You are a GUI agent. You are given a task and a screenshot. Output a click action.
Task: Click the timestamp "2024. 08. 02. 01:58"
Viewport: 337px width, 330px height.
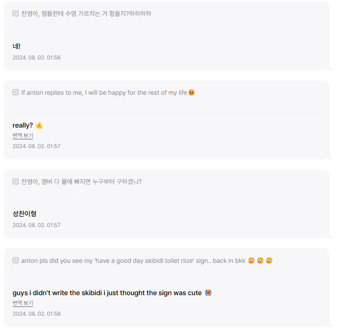[36, 314]
